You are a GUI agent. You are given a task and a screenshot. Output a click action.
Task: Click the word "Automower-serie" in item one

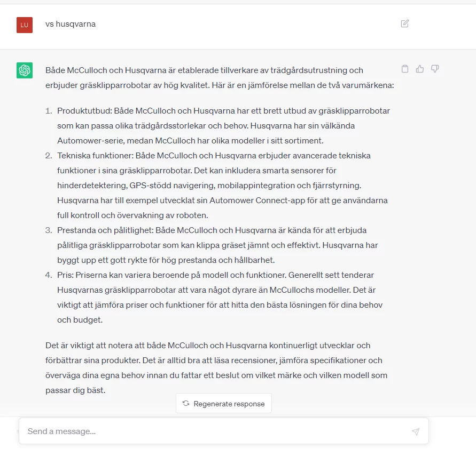click(x=86, y=141)
